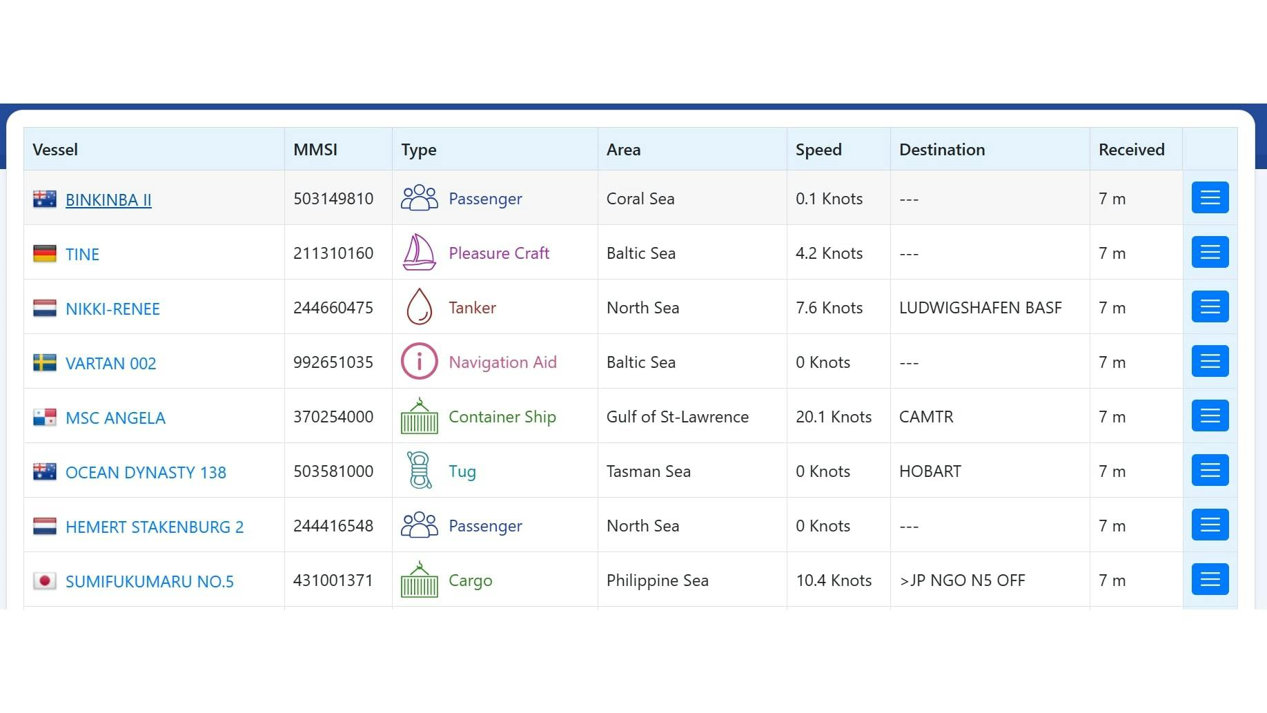Click the Coral Sea area cell
Screen dimensions: 1267x713
(x=692, y=198)
